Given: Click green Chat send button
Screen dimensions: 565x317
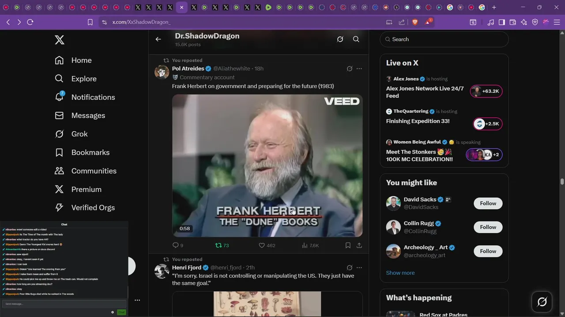Looking at the screenshot, I should point(121,312).
